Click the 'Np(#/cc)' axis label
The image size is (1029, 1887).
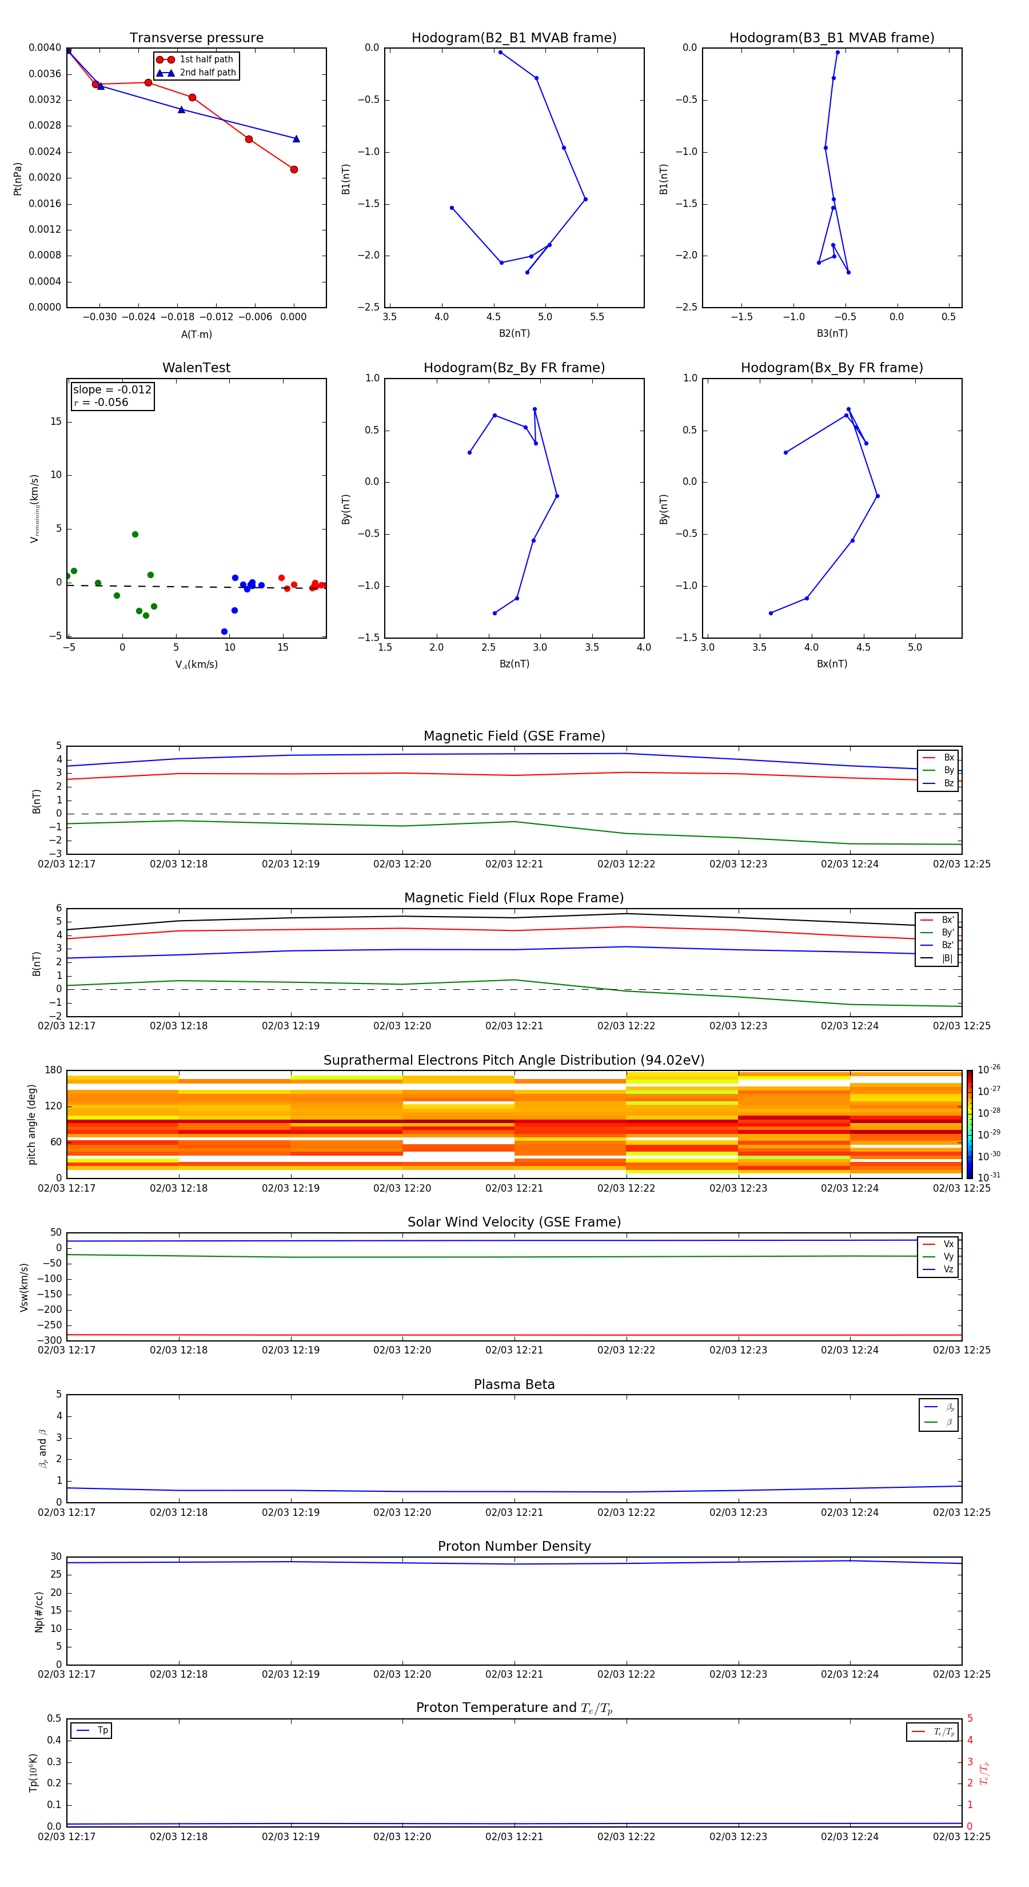39,1611
